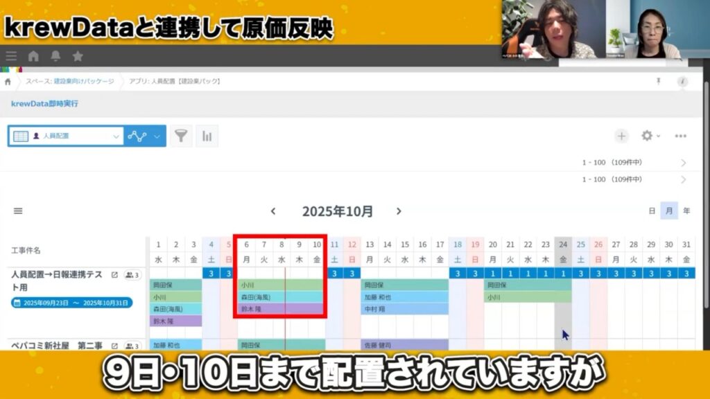Image resolution: width=710 pixels, height=399 pixels.
Task: Open the notifications bell icon
Action: [x=55, y=55]
